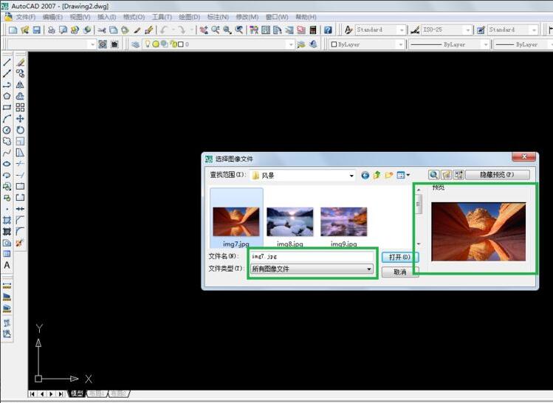Select the Rectangle drawing tool
This screenshot has height=403, width=553.
point(7,108)
